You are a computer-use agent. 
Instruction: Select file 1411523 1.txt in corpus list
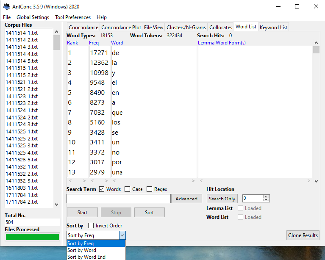(22, 96)
